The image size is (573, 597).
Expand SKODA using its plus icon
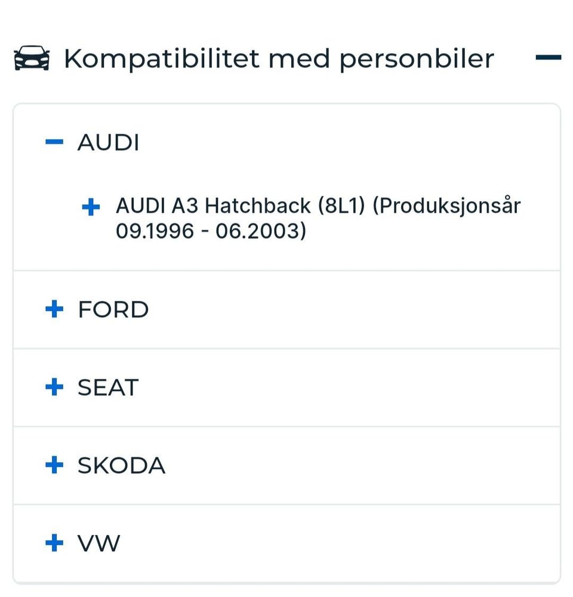point(54,465)
